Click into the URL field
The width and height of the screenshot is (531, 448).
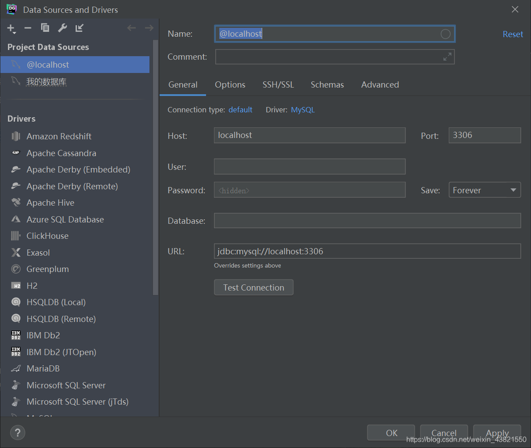[367, 251]
